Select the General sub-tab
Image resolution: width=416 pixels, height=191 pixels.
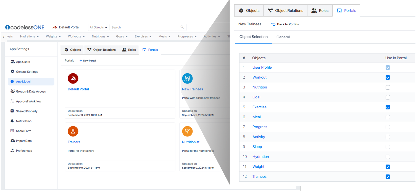(x=283, y=37)
